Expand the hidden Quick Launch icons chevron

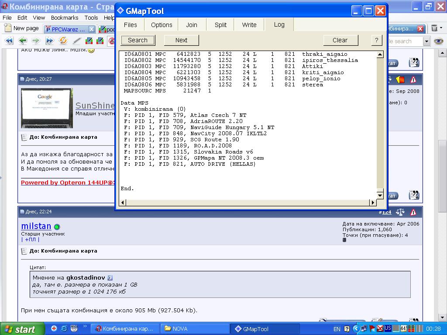(x=85, y=326)
